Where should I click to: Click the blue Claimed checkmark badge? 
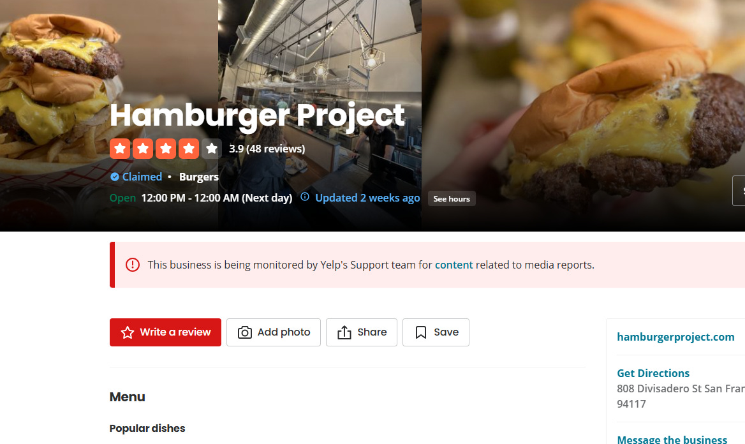coord(115,177)
